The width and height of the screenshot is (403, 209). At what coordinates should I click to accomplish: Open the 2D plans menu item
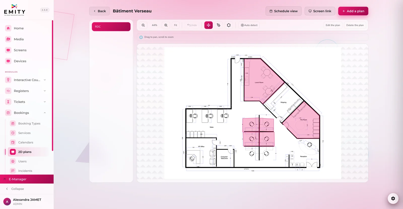point(28,152)
